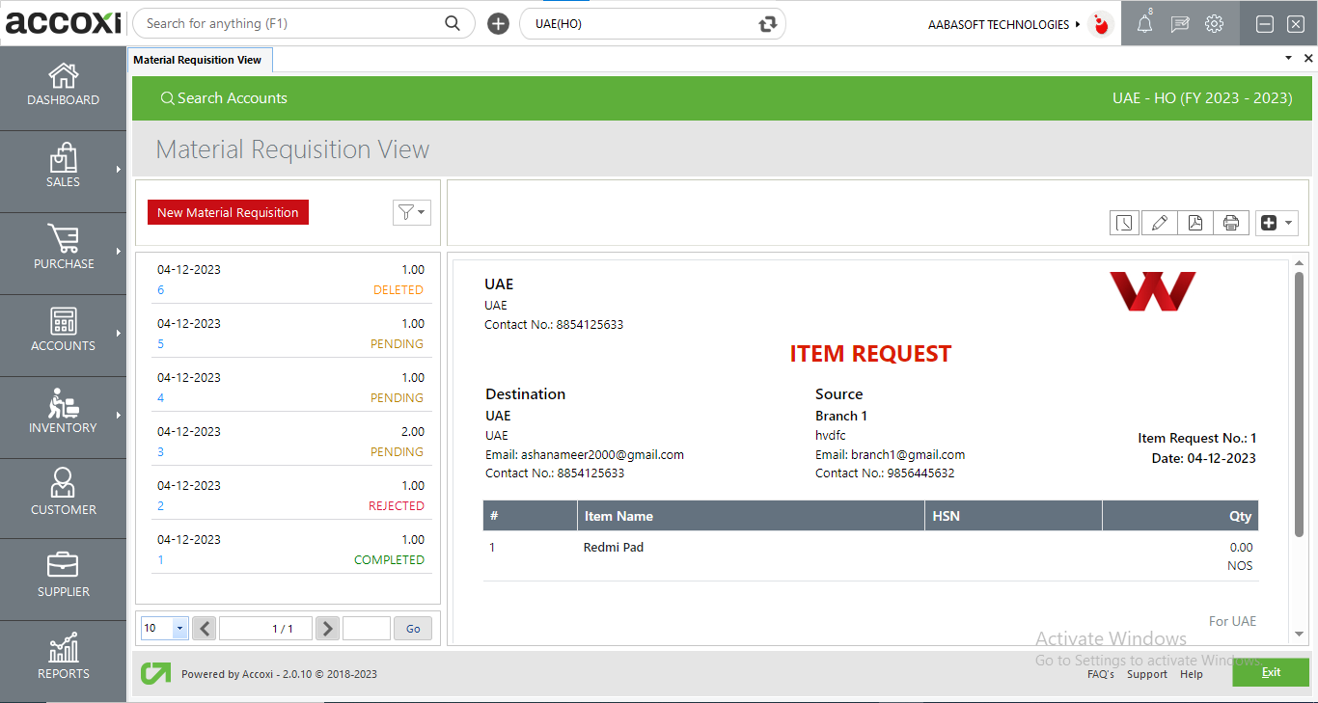Click the plus icon beside the search bar

[x=498, y=22]
